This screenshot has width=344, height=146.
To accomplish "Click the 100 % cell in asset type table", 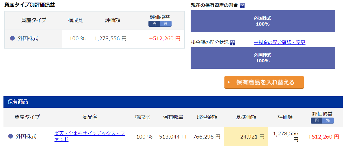I will (77, 39).
